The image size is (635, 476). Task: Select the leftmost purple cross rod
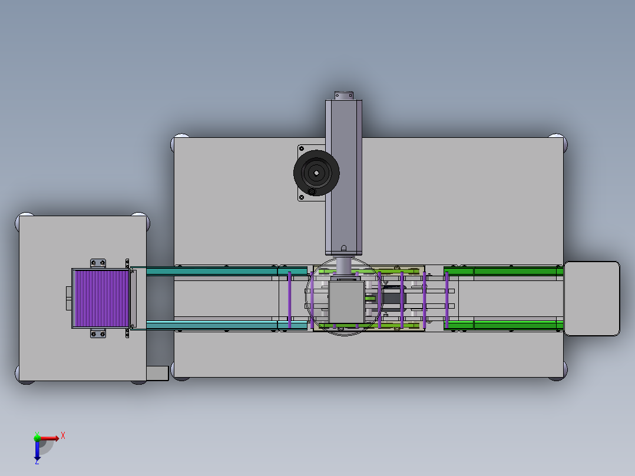290,300
